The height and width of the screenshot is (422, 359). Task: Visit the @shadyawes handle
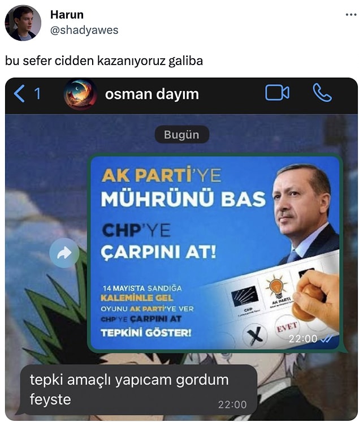click(x=84, y=30)
